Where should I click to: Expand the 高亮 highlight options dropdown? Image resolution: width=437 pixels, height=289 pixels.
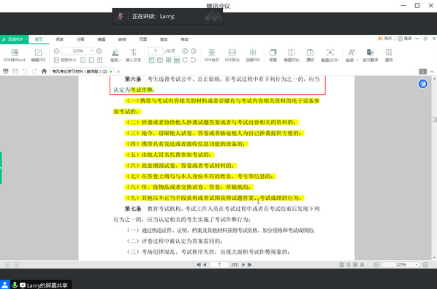120,60
